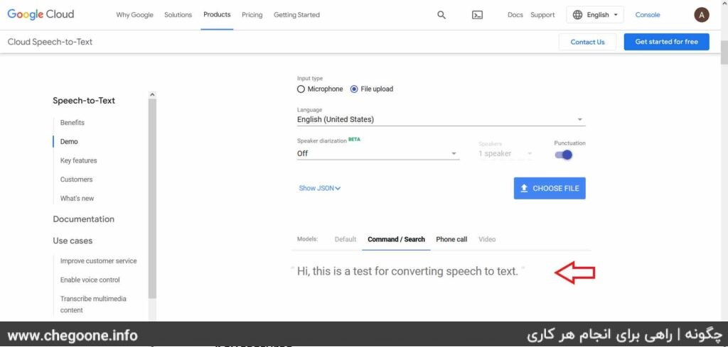This screenshot has height=347, width=728.
Task: Open the Speakers count dropdown
Action: coord(505,154)
